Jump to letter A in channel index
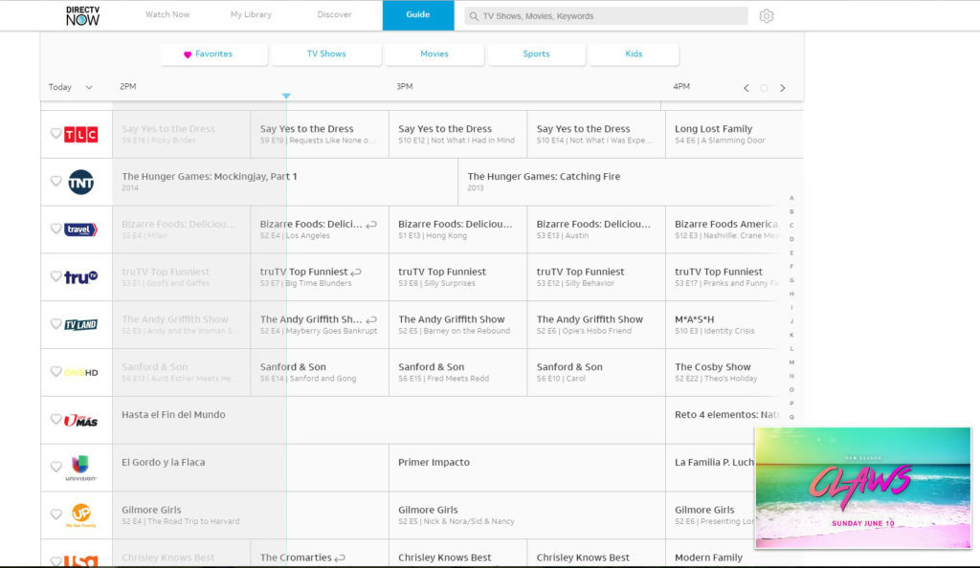The image size is (980, 568). [791, 198]
